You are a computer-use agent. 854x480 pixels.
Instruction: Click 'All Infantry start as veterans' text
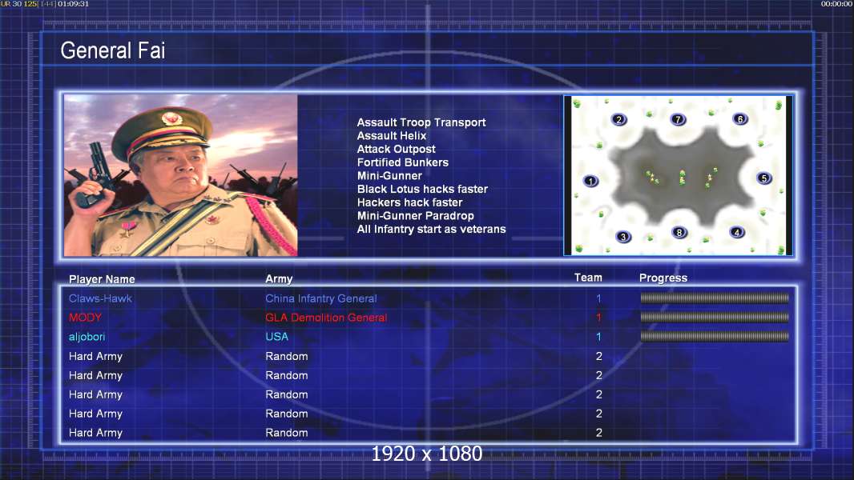coord(431,229)
